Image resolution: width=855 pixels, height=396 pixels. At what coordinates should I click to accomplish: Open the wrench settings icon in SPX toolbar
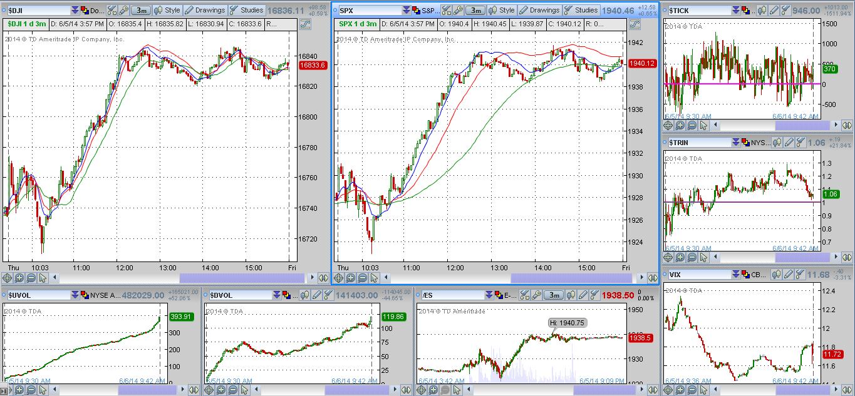(x=458, y=11)
